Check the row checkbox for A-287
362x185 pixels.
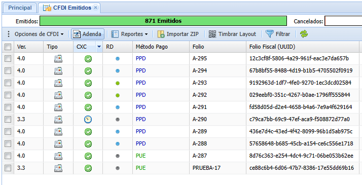pos(8,156)
